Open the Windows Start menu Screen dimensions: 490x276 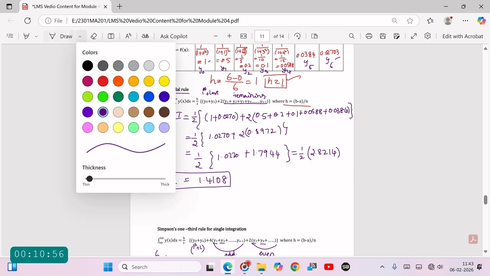108,267
